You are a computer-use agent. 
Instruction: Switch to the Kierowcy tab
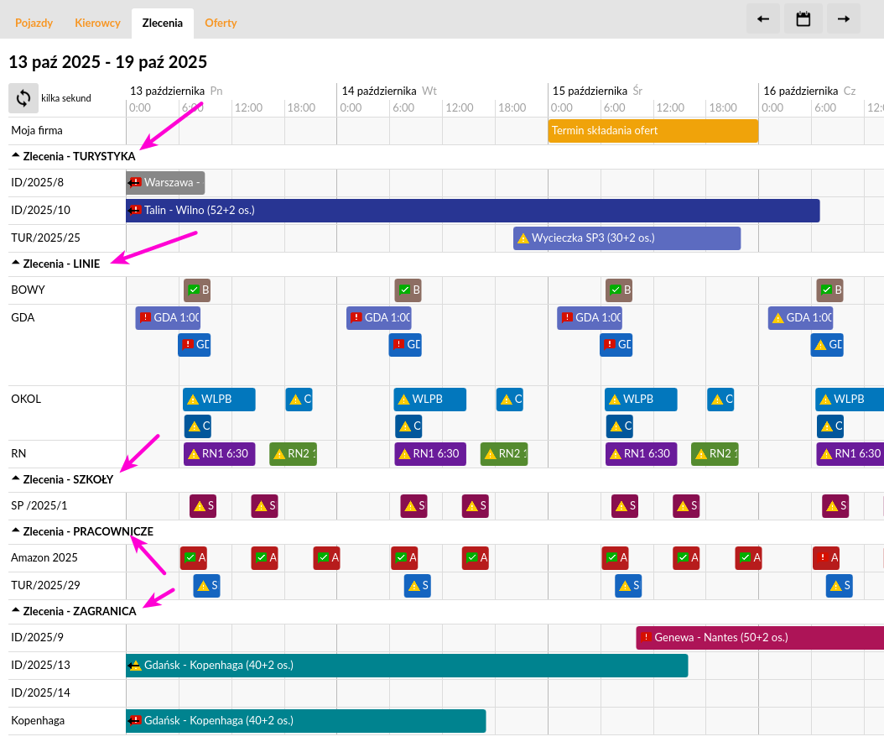(x=97, y=24)
